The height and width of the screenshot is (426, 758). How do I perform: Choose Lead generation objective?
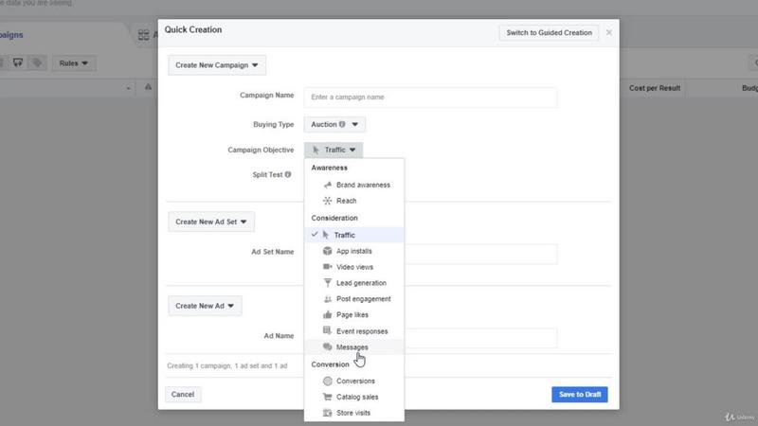pyautogui.click(x=354, y=282)
